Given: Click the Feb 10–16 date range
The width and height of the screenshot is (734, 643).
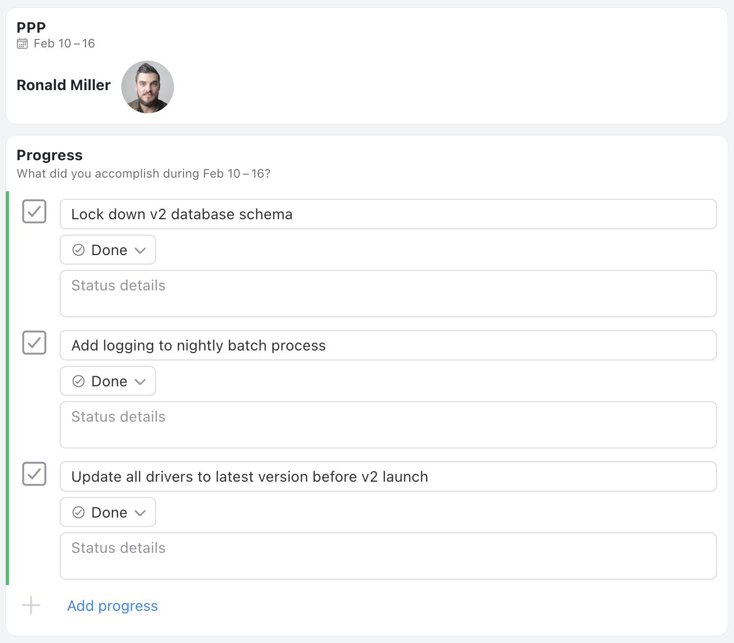Looking at the screenshot, I should [64, 44].
